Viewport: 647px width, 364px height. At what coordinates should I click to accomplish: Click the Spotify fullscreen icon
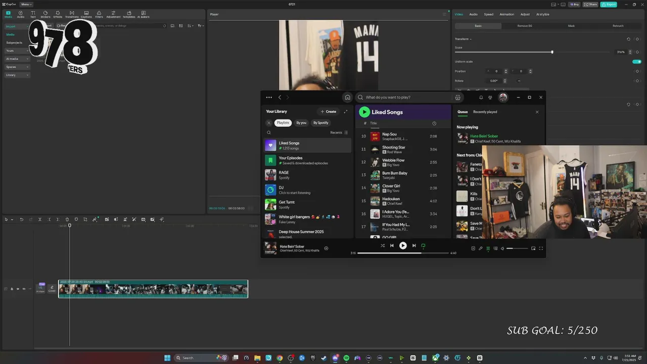[x=541, y=248]
